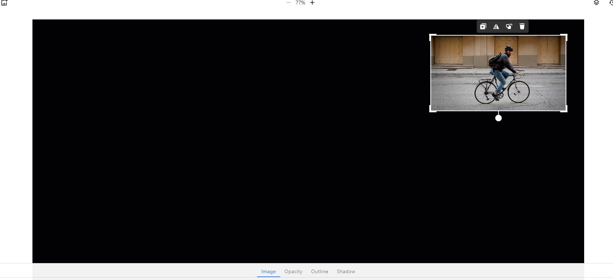
Task: Click the 77% zoom level
Action: click(x=300, y=3)
